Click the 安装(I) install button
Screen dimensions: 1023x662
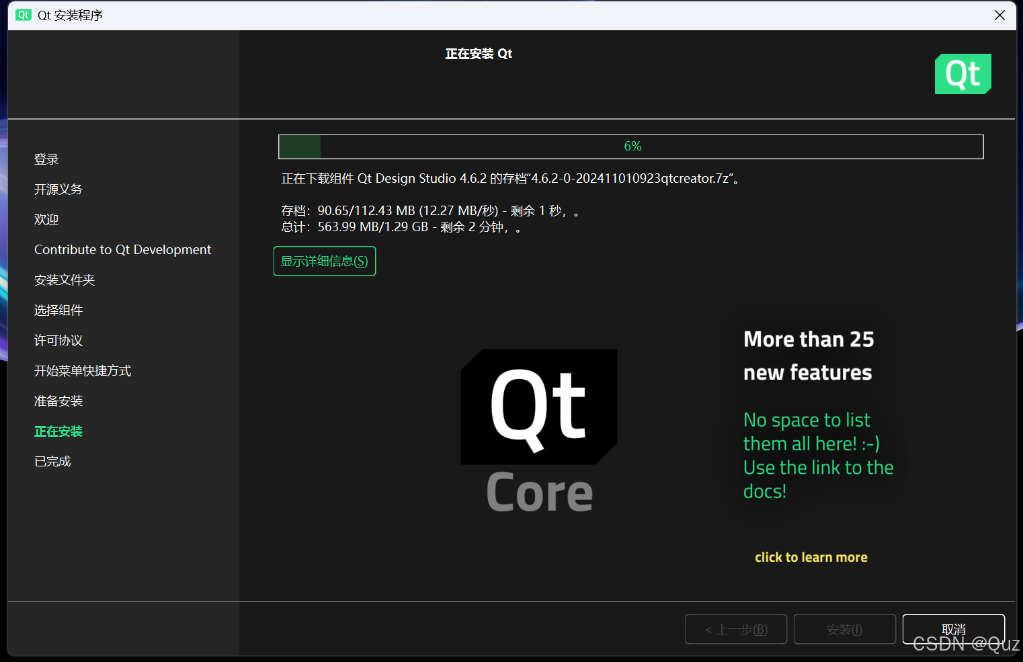(844, 629)
